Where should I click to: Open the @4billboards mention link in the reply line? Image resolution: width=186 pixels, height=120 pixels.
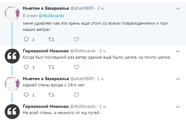point(51,16)
